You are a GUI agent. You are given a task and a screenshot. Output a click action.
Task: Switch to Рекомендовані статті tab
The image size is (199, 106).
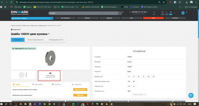coord(56,40)
